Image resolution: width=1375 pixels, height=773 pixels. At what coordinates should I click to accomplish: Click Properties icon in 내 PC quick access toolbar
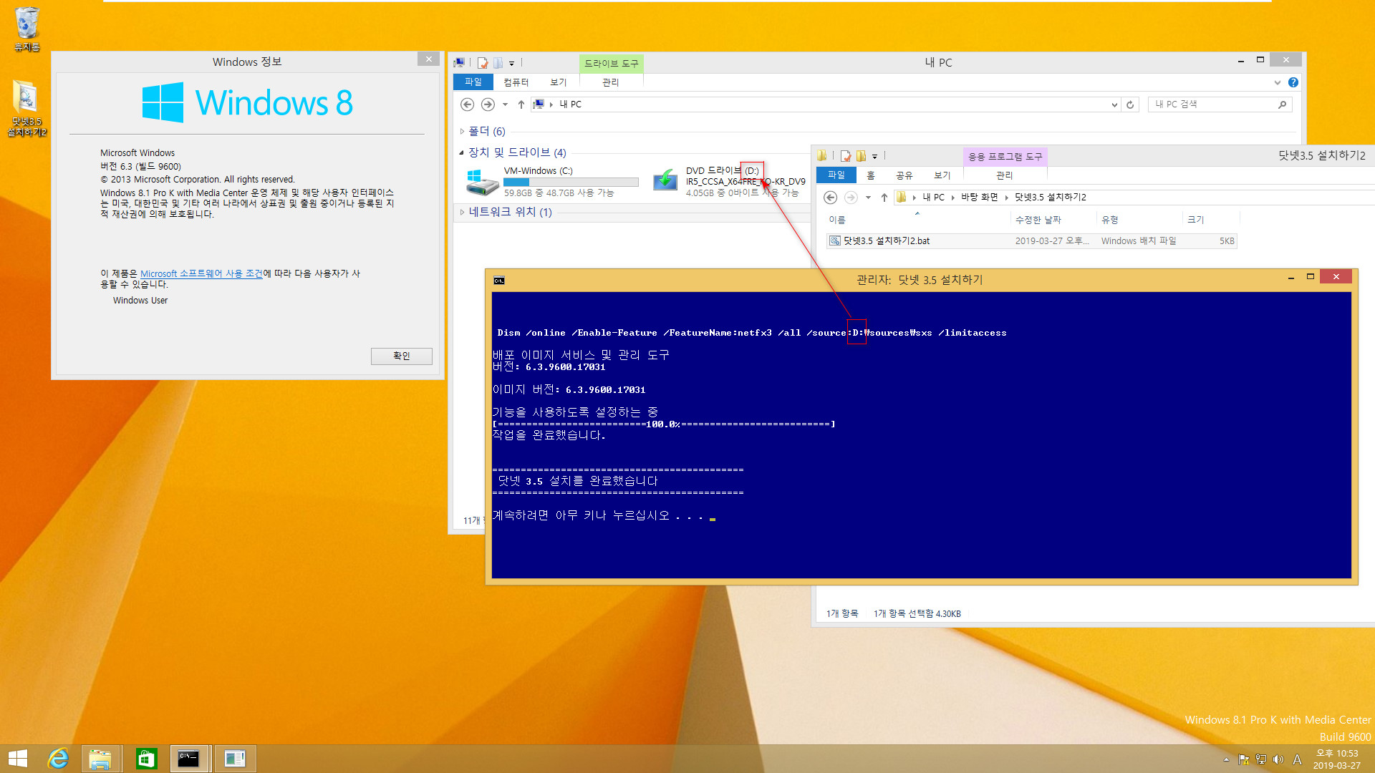(483, 63)
